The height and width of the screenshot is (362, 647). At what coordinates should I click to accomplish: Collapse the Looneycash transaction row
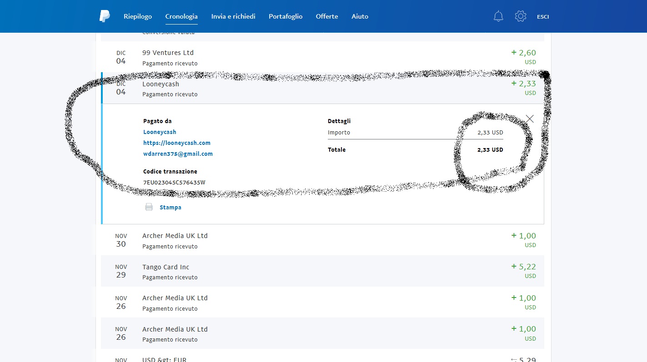(x=322, y=88)
